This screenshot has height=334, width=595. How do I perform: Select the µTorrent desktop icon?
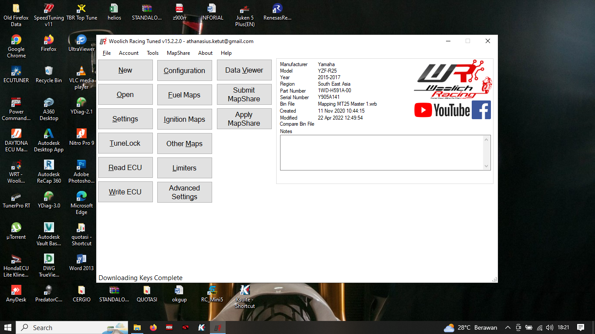(16, 231)
